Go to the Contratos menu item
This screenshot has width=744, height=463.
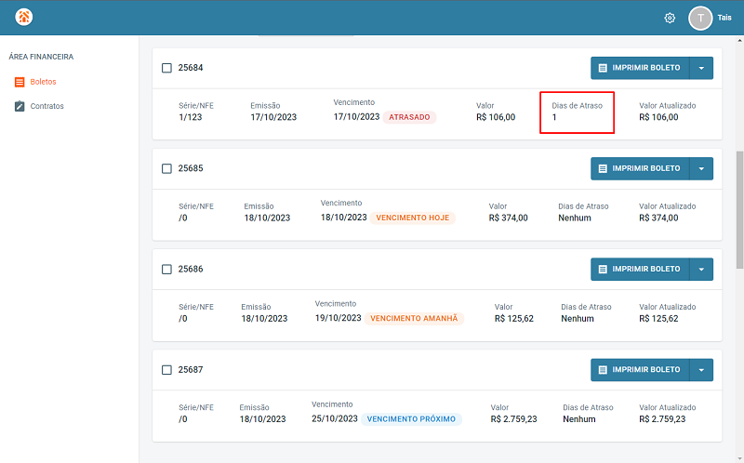(46, 106)
